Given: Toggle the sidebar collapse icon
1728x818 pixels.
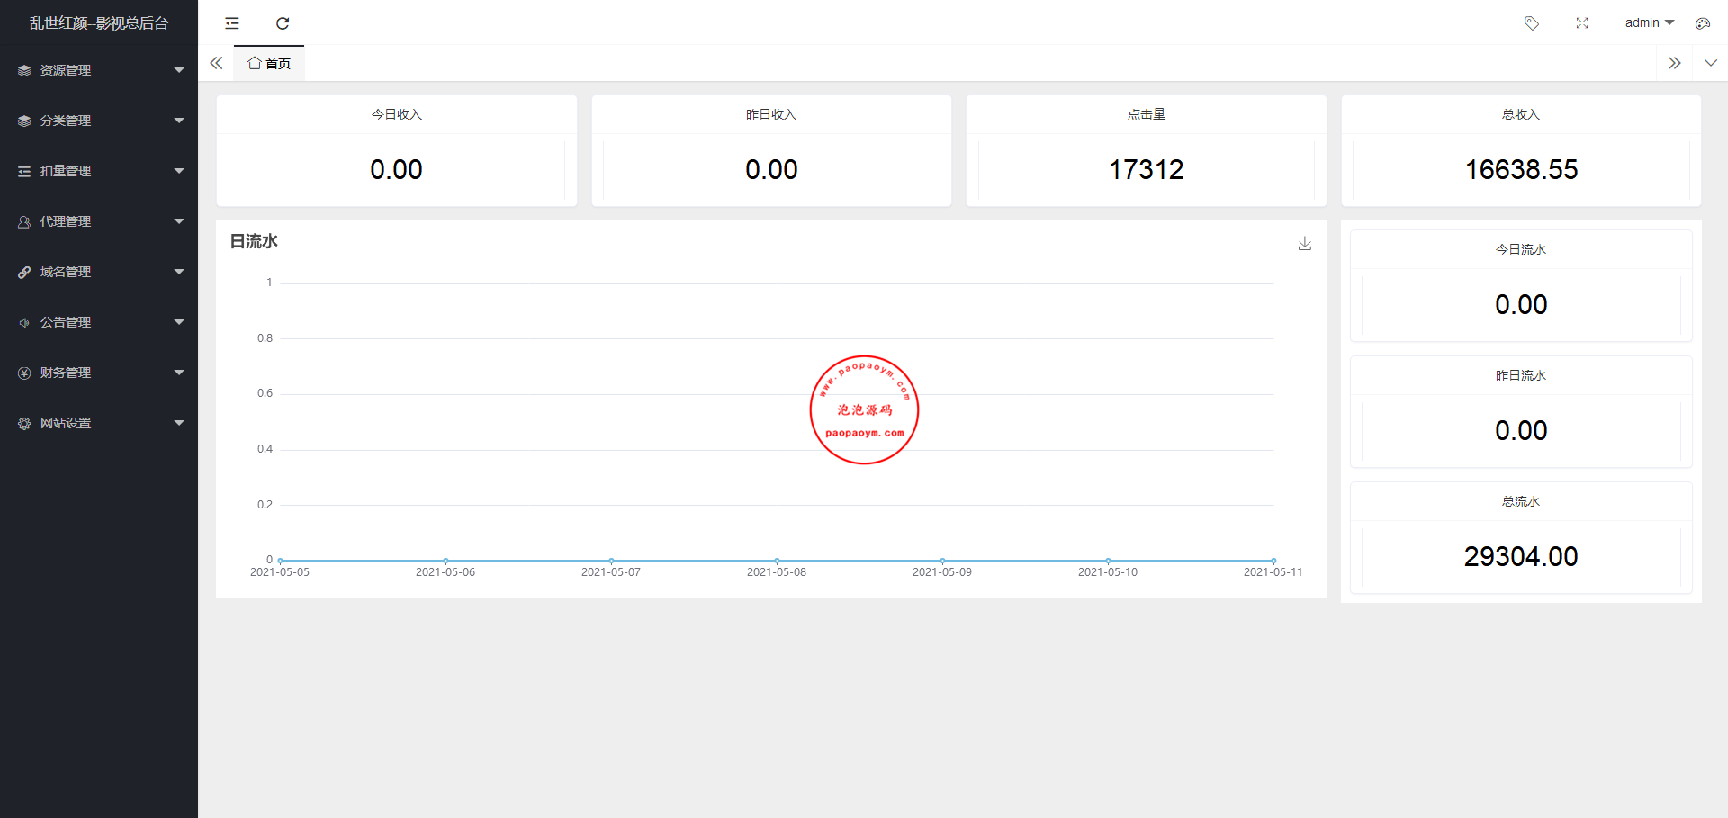Looking at the screenshot, I should point(232,23).
